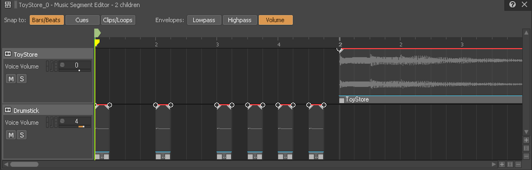532x170 pixels.
Task: Open the help question mark icon
Action: (x=512, y=4)
